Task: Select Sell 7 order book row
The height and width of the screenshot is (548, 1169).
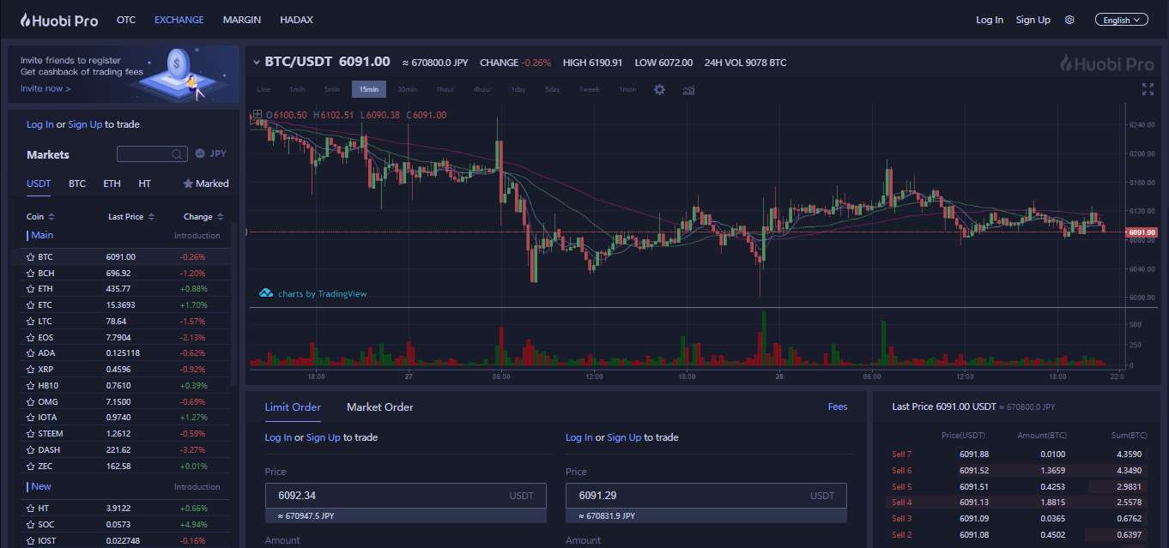Action: click(1017, 455)
